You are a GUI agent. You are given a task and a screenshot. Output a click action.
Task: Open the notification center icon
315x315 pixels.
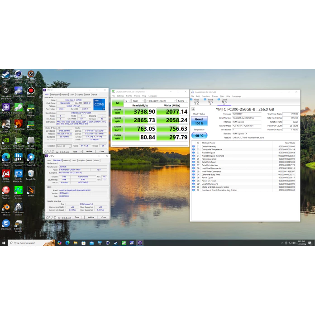[x=310, y=243]
